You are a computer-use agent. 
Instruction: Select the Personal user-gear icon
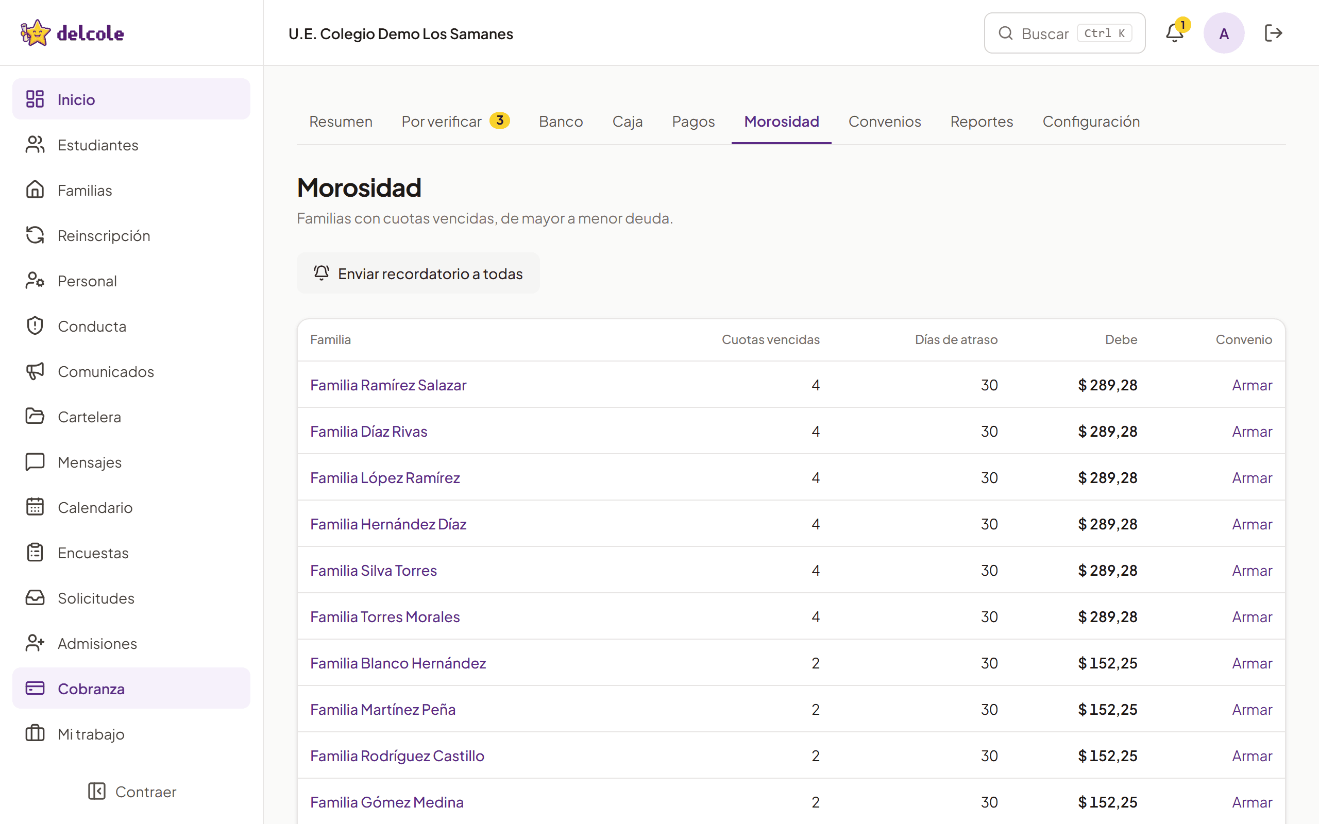tap(35, 280)
